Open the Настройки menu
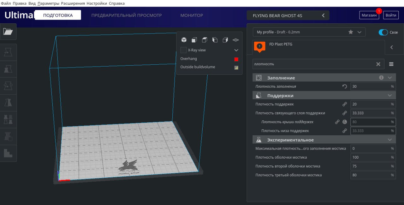This screenshot has height=205, width=404. (97, 3)
